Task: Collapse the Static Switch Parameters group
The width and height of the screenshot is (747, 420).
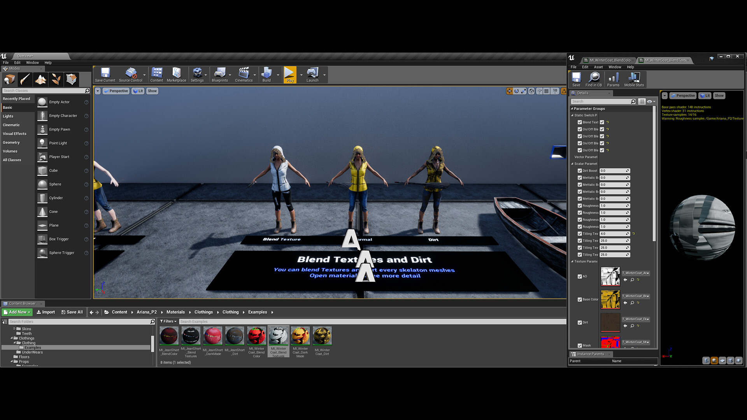Action: [x=572, y=115]
